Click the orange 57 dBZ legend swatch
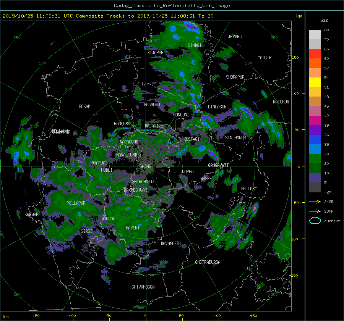The image size is (344, 321). click(x=315, y=63)
